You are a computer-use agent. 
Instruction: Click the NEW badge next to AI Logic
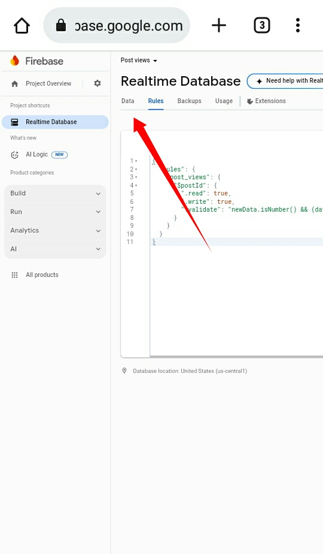(x=59, y=155)
